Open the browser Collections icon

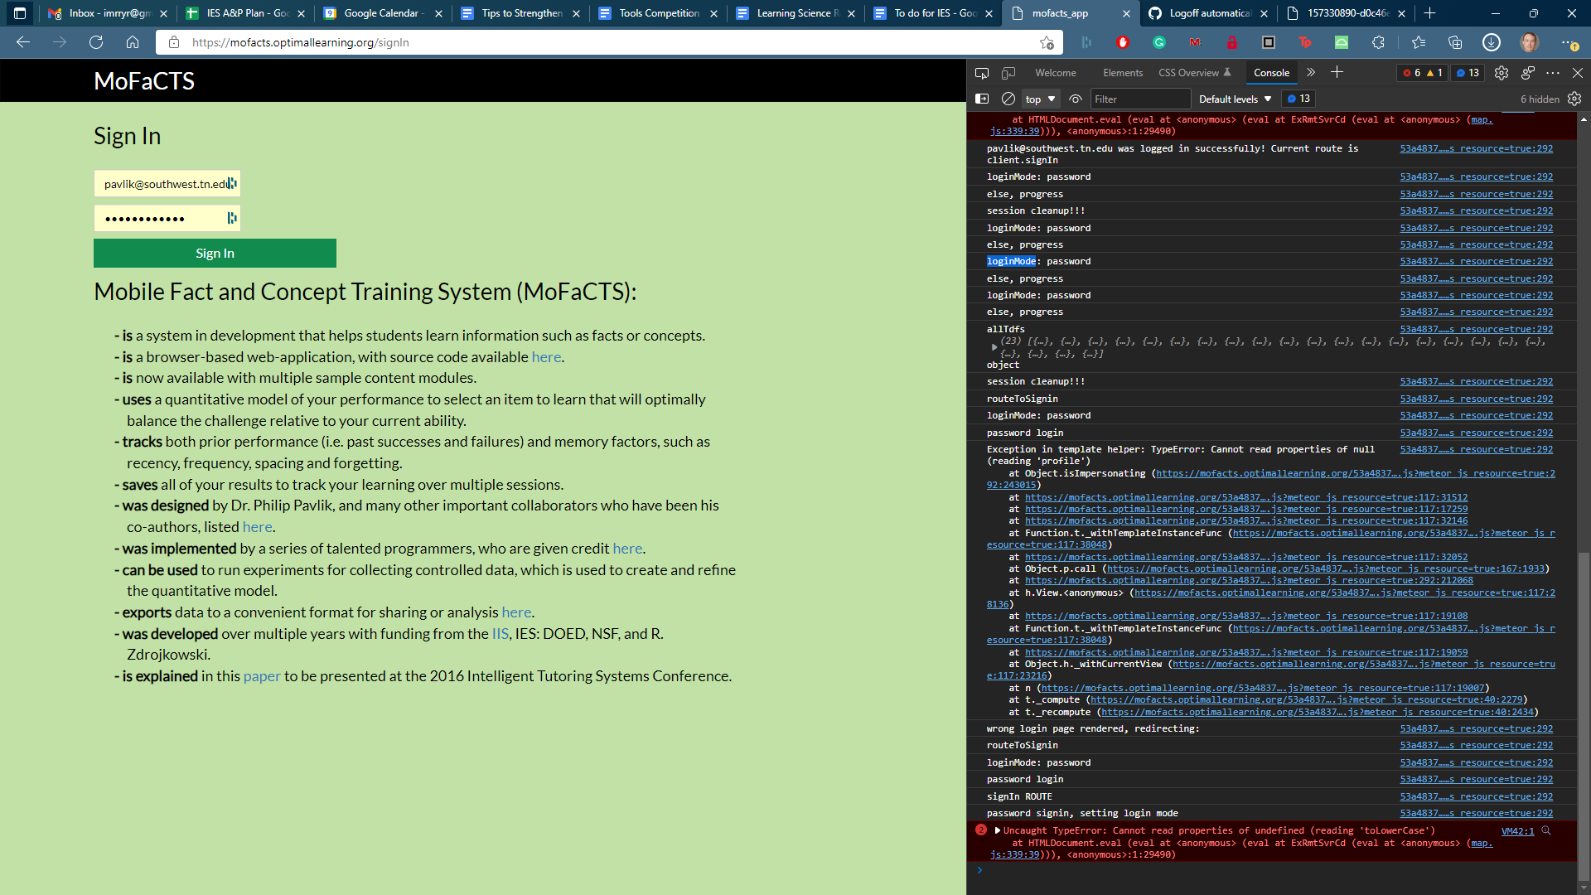(x=1454, y=42)
